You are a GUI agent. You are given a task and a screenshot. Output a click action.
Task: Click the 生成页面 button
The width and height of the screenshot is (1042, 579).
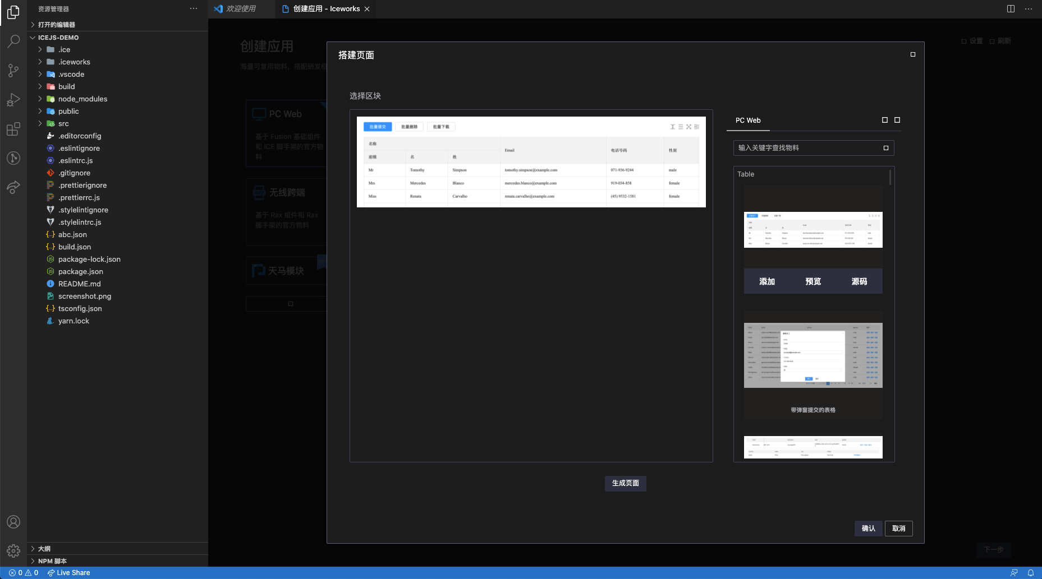[x=625, y=483]
